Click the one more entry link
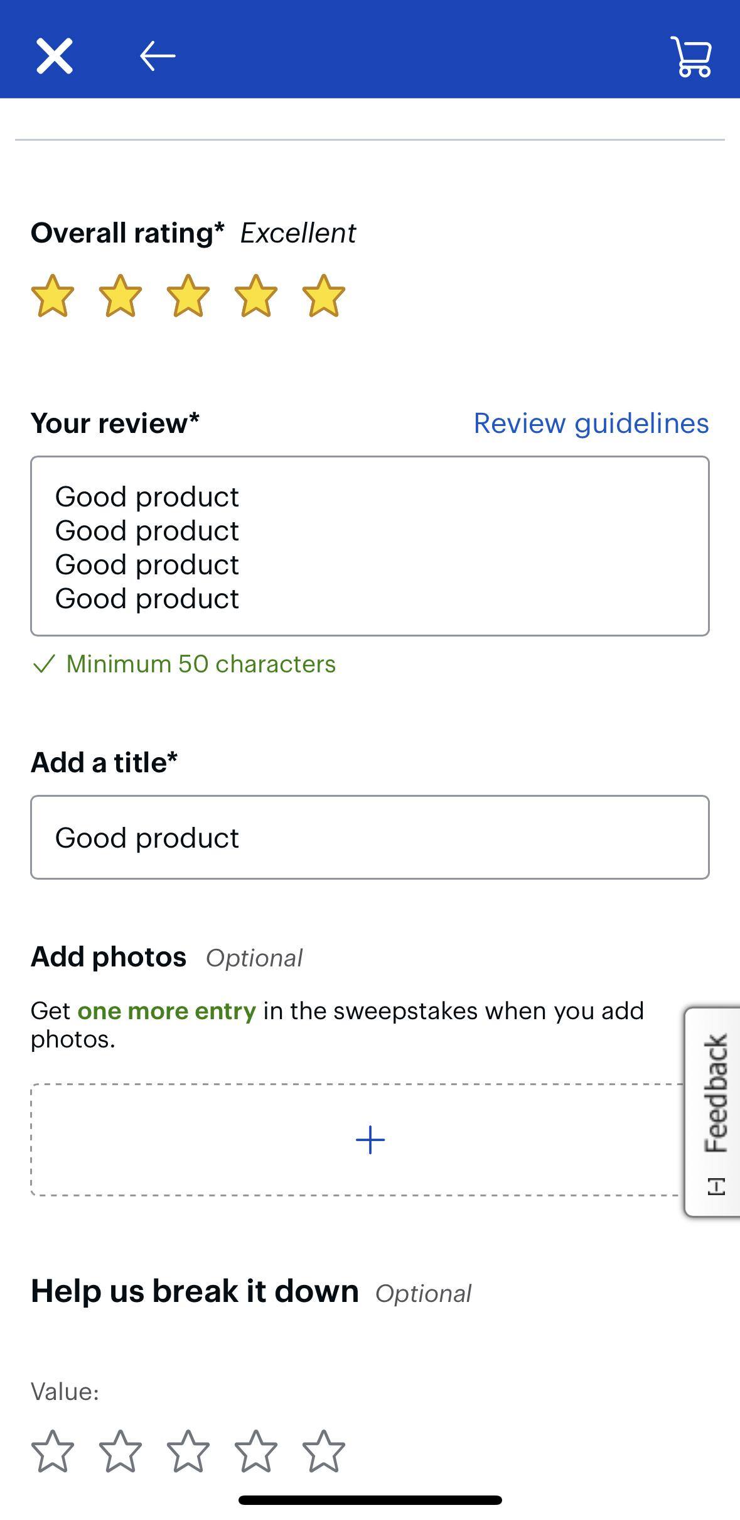This screenshot has width=740, height=1520. 166,1010
